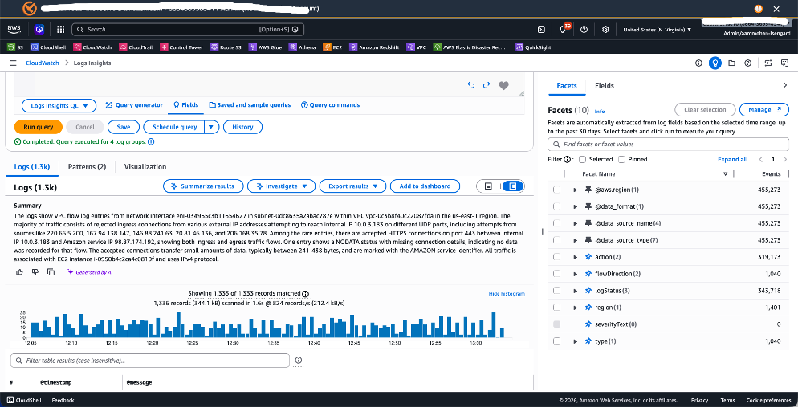Enable the Selected filter checkbox
Viewport: 798px width, 408px height.
[583, 160]
